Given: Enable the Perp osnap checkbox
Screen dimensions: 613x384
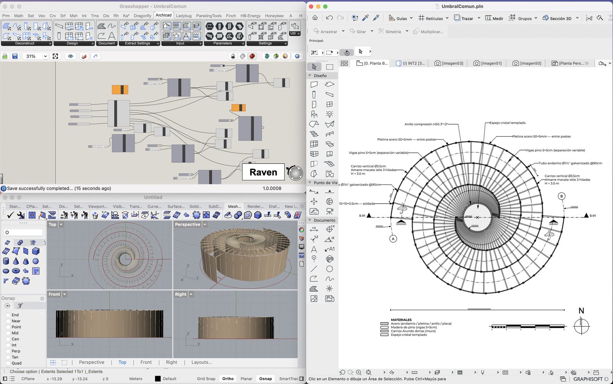Looking at the screenshot, I should (8, 351).
